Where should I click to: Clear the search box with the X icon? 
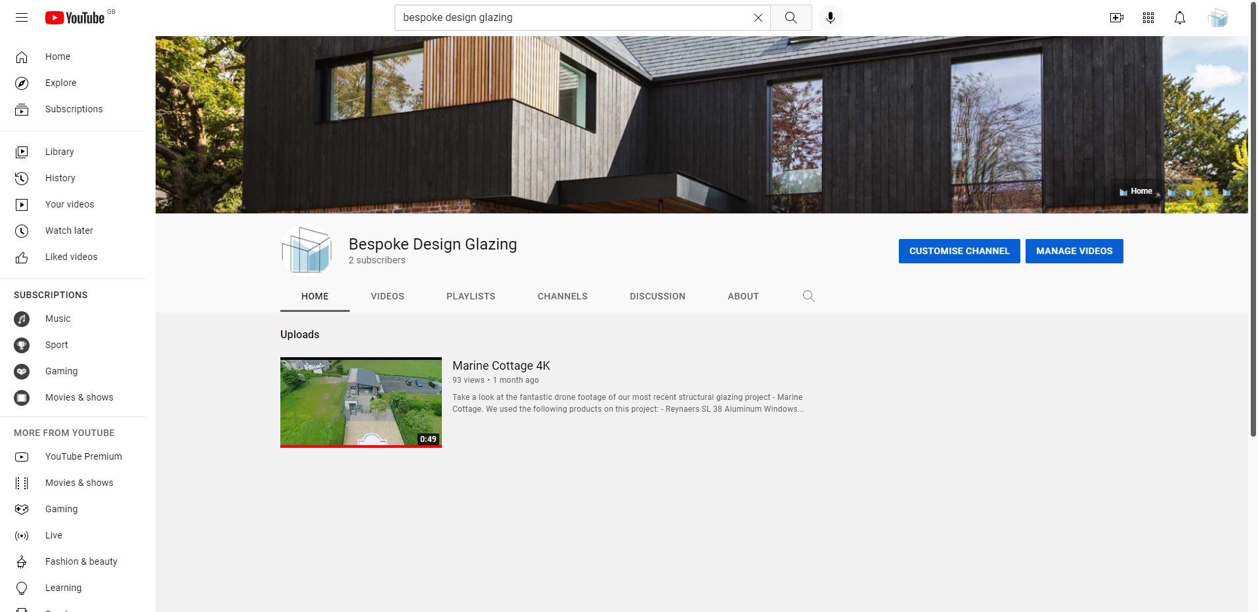[758, 18]
